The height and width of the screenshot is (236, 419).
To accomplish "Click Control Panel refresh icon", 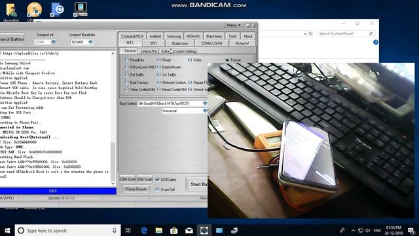I will coord(310,33).
